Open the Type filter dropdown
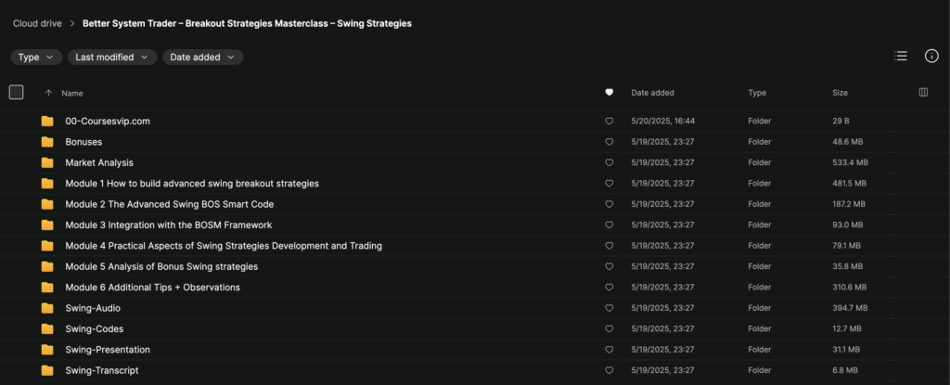The height and width of the screenshot is (385, 950). pyautogui.click(x=36, y=58)
